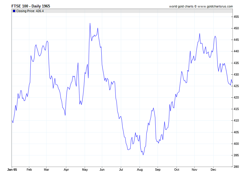Screen dimensions: 244x177
Task: Click the 'Jun' x-axis label
Action: coord(102,170)
